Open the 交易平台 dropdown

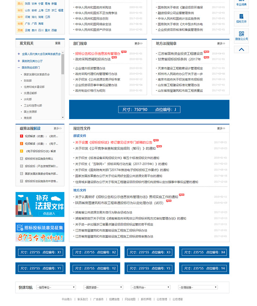tap(151, 287)
